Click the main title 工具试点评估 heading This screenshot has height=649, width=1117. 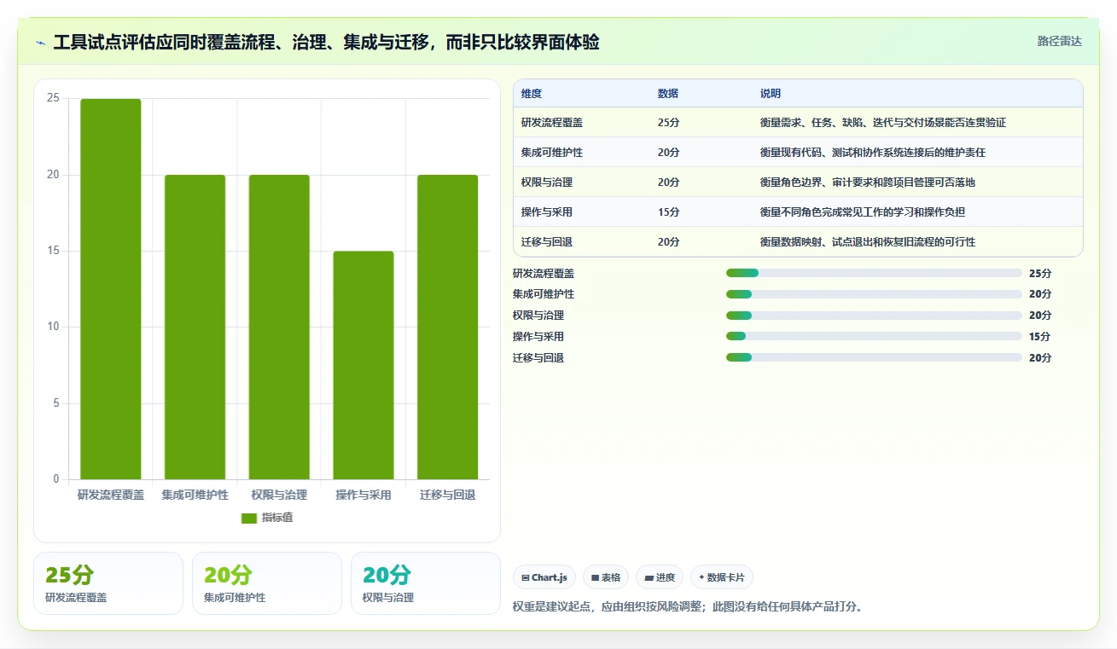(x=326, y=42)
